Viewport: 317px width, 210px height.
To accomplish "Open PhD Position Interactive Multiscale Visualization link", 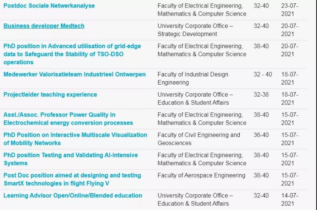I will 75,139.
